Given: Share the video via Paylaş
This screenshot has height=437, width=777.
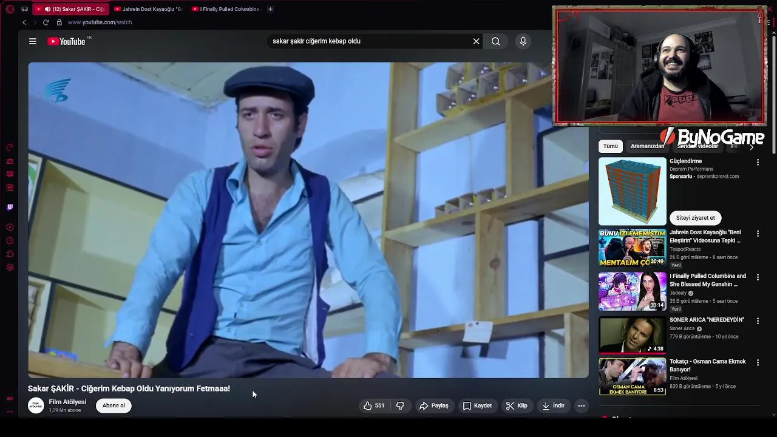Looking at the screenshot, I should pos(434,405).
